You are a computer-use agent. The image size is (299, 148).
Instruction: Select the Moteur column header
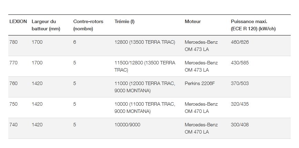tap(193, 22)
